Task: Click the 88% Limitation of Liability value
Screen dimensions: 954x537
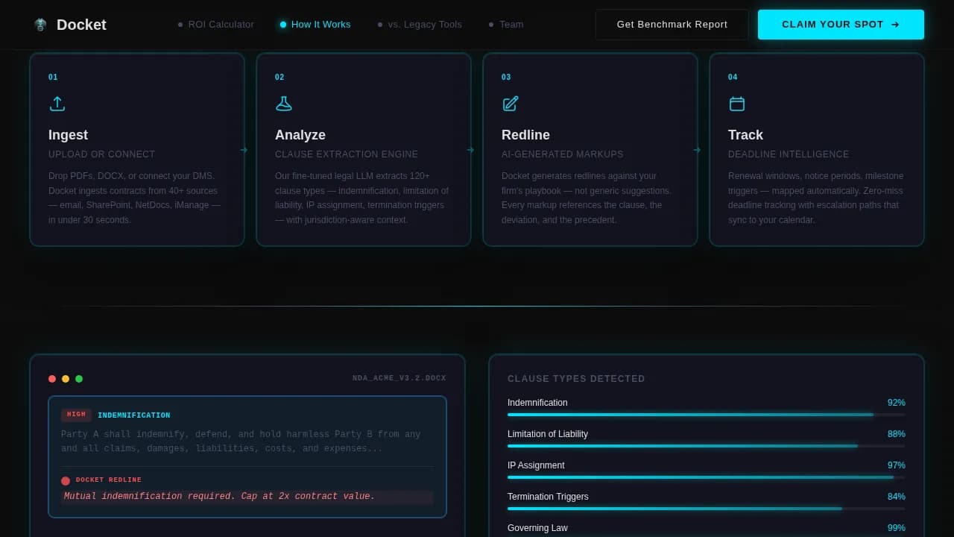Action: pos(897,434)
